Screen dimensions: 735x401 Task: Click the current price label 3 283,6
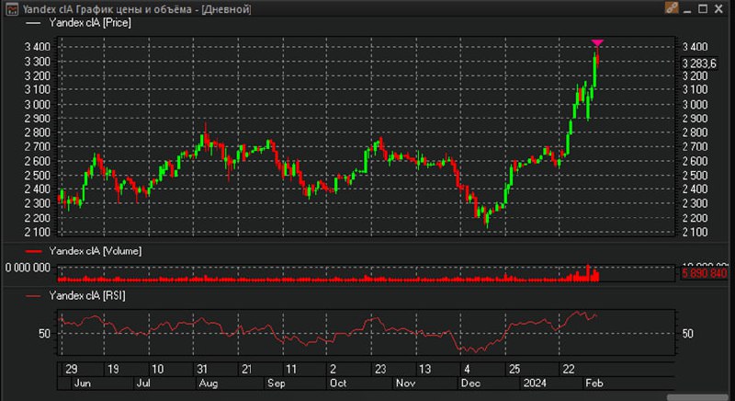click(699, 63)
